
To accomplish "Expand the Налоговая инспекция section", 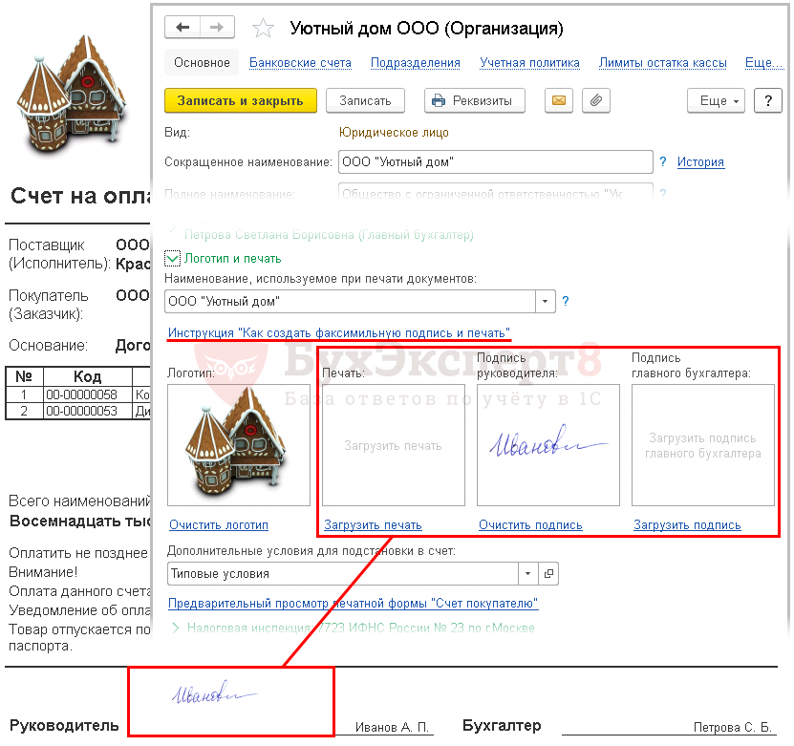I will (176, 629).
